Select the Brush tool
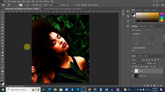 (2, 37)
